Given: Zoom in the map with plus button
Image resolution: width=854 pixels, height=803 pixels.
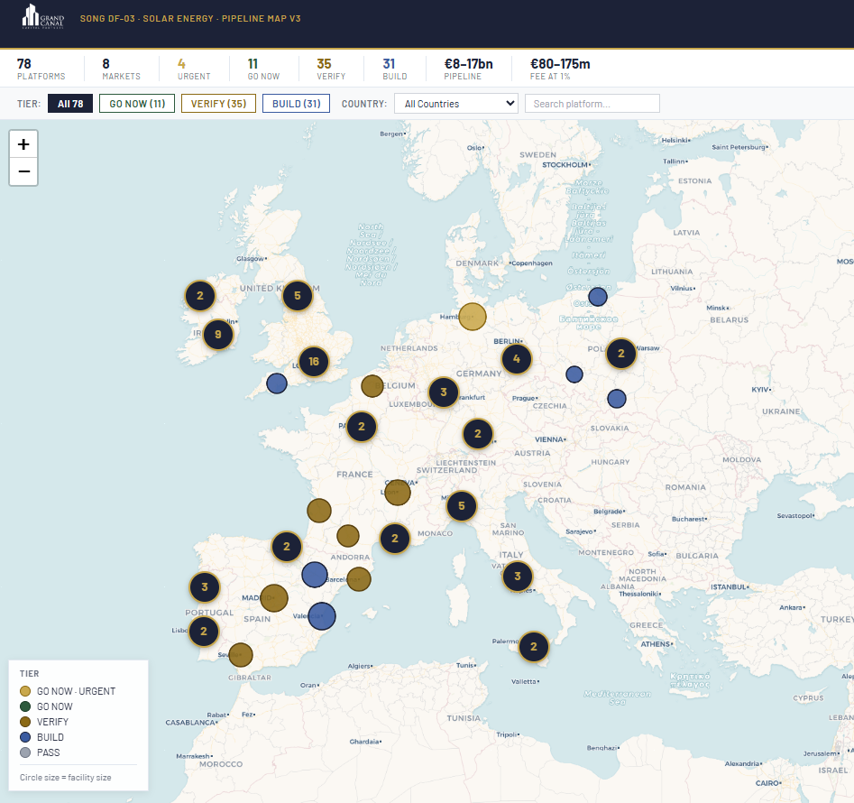Looking at the screenshot, I should pos(23,144).
